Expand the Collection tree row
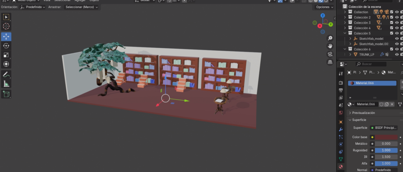Screen dimensions: 403x172 click(345, 12)
